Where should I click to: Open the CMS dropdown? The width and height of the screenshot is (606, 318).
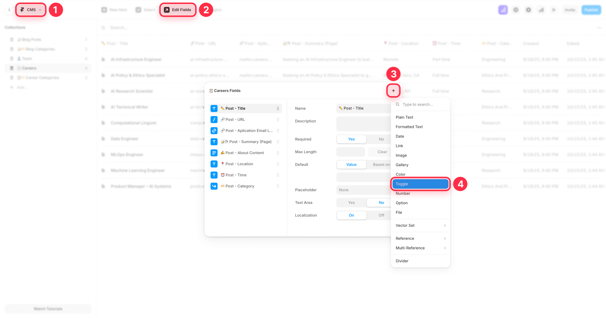point(31,9)
